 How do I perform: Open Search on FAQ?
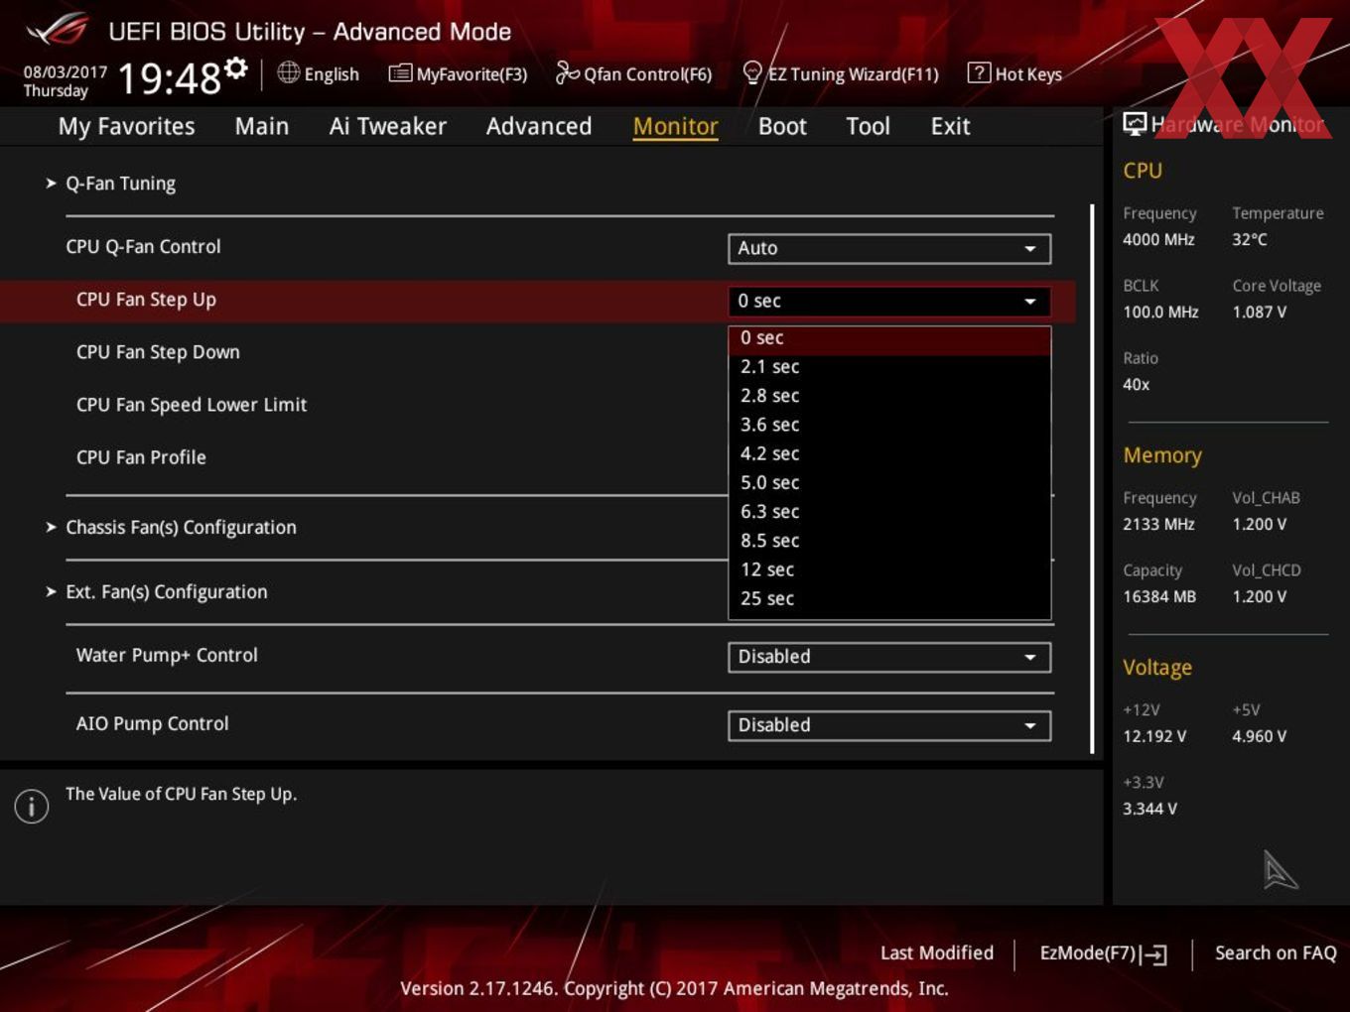tap(1276, 952)
